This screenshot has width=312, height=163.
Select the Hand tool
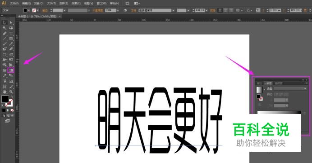5,92
